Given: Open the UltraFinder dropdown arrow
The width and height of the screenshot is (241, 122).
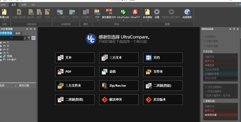Looking at the screenshot, I should [x=123, y=20].
